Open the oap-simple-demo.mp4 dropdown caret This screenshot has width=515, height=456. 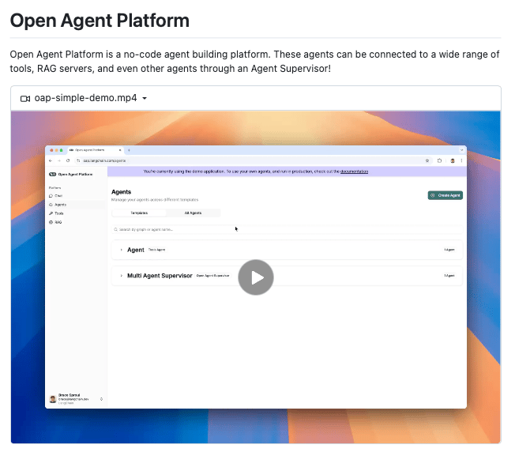[x=145, y=98]
